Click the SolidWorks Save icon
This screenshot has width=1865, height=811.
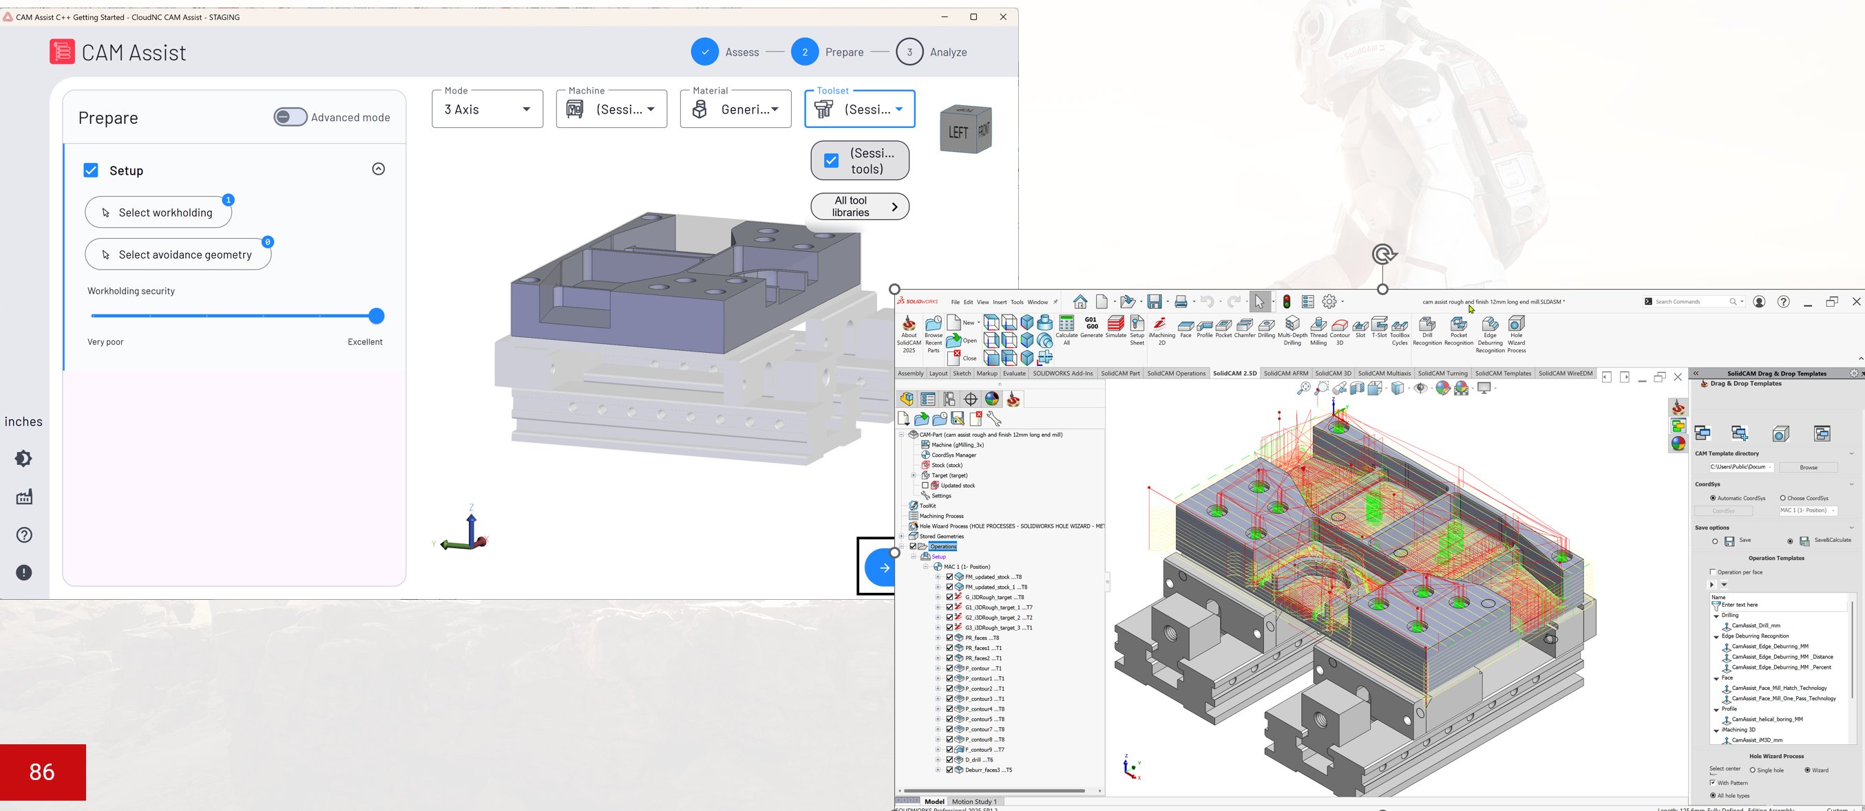click(1155, 302)
